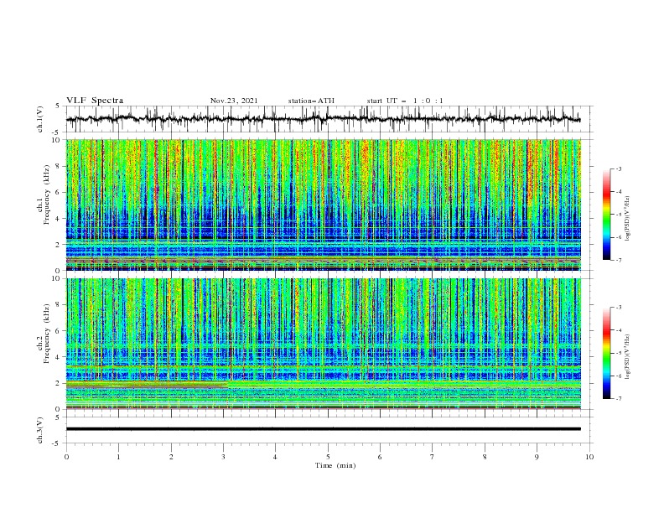
Task: Click the "VLF Spectra" plot title
Action: [95, 101]
